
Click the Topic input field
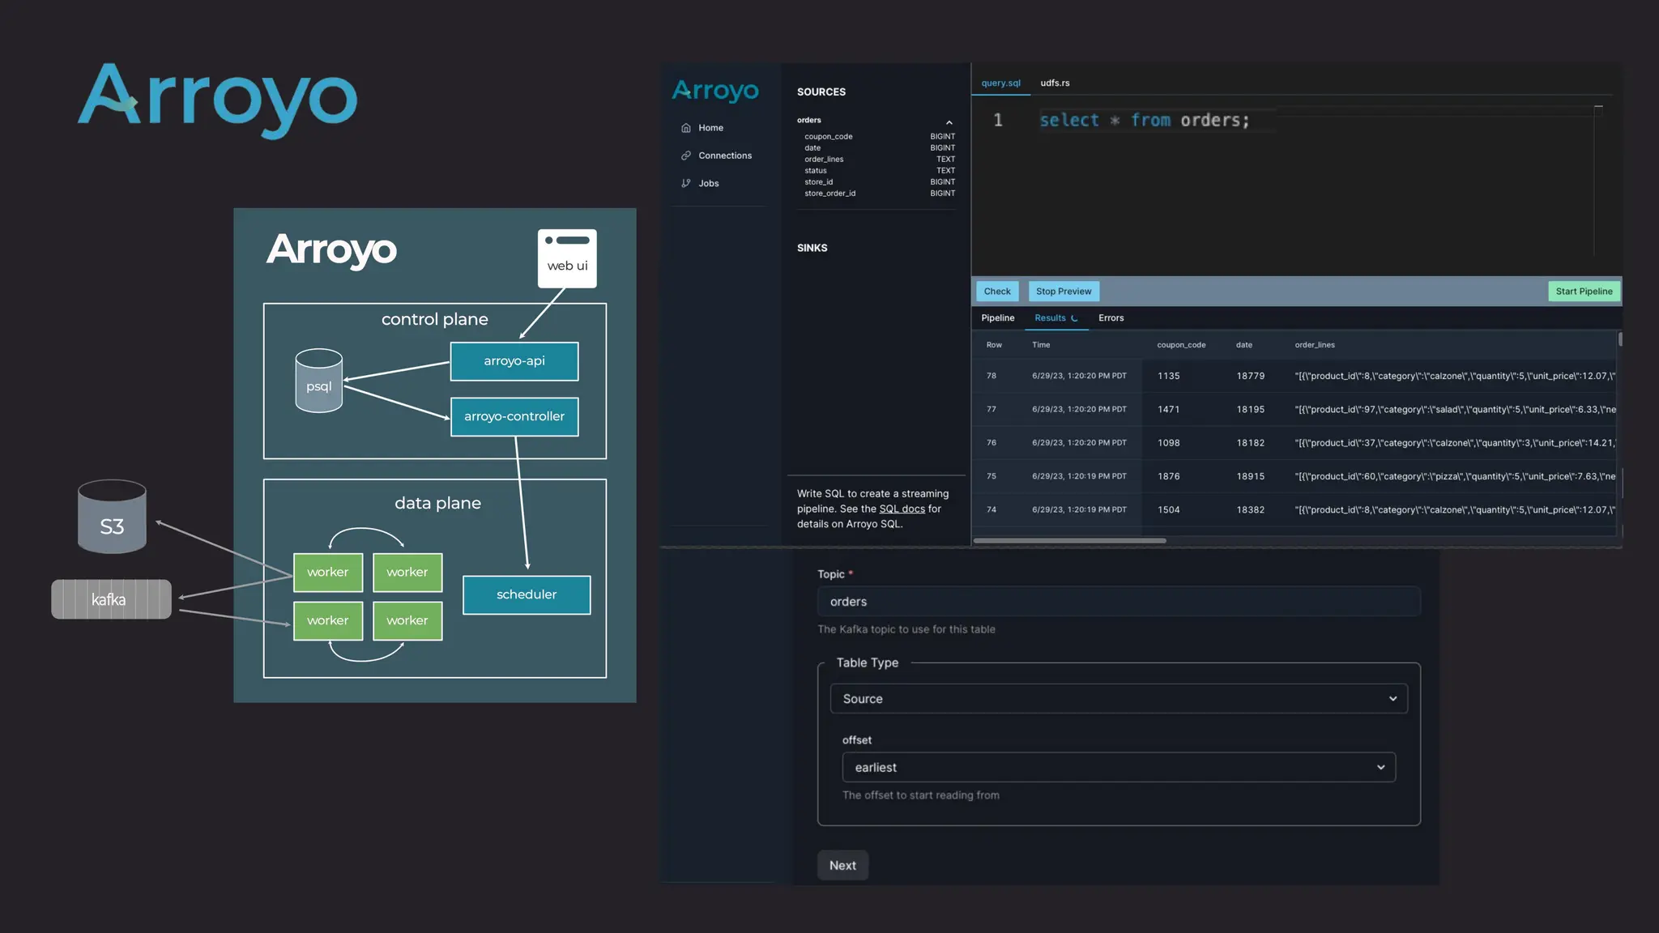[x=1118, y=602]
